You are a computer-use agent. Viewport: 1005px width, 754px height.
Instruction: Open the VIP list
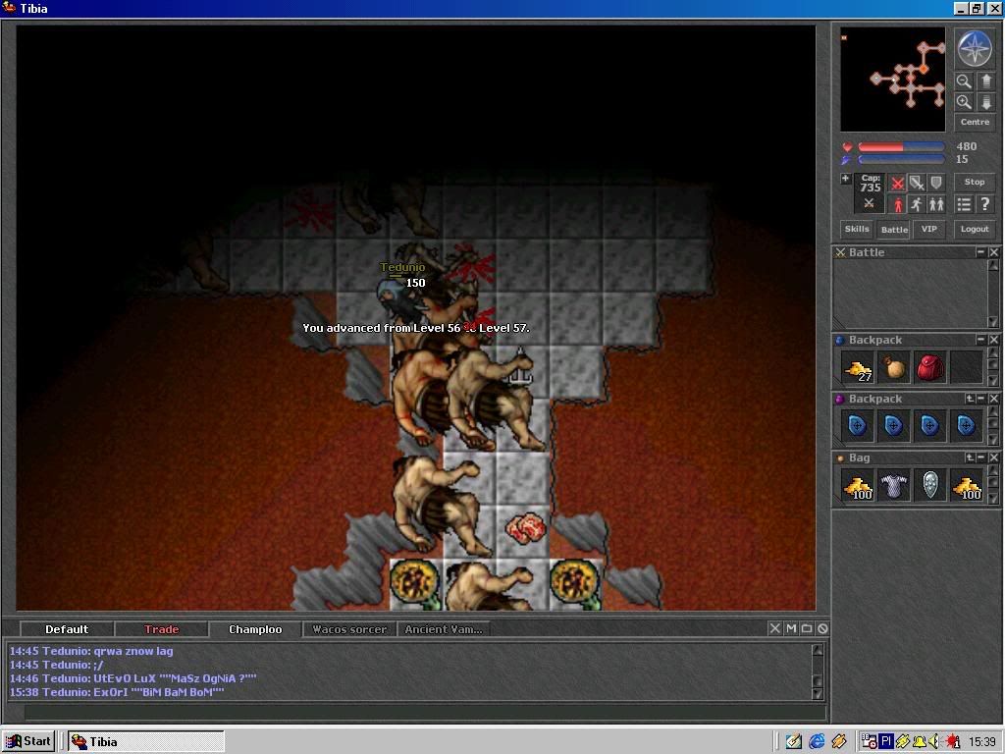coord(928,229)
